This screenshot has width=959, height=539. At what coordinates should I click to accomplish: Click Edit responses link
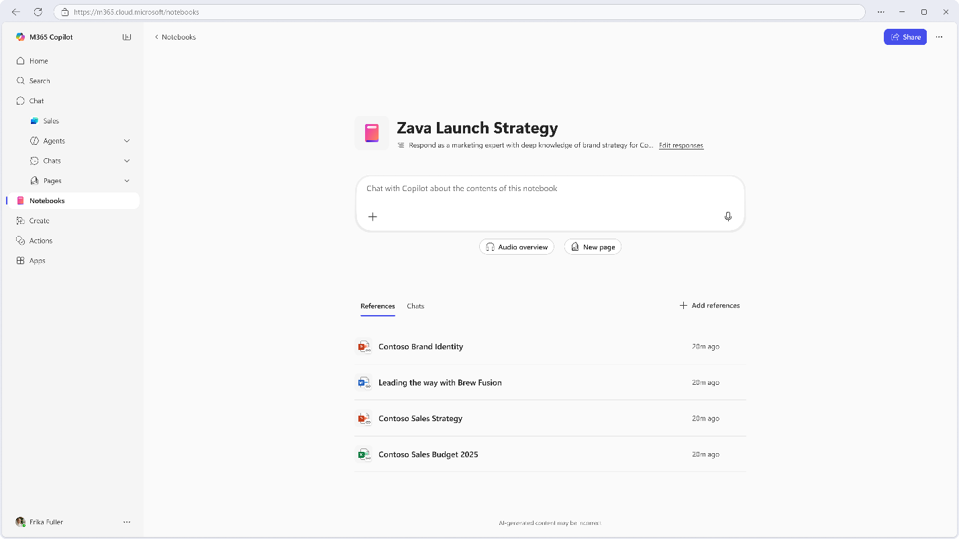681,145
